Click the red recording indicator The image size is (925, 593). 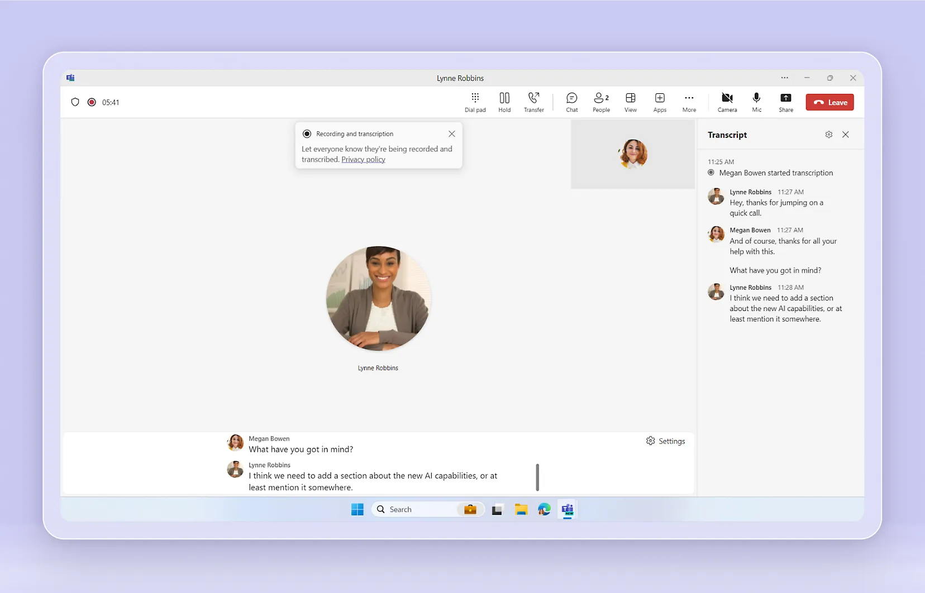tap(92, 102)
